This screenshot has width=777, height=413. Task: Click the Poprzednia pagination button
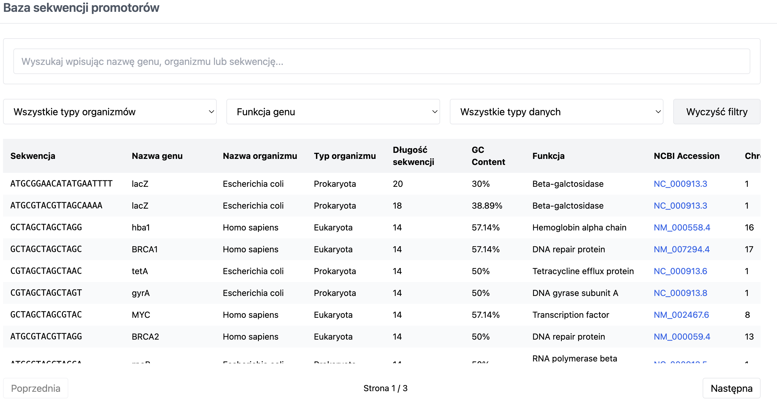click(x=36, y=388)
